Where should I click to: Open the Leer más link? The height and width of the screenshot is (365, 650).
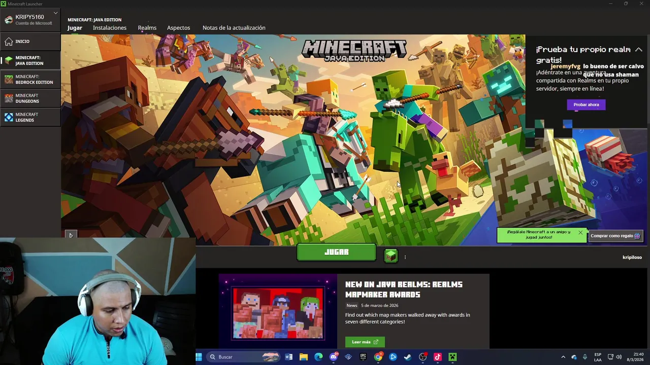point(365,342)
